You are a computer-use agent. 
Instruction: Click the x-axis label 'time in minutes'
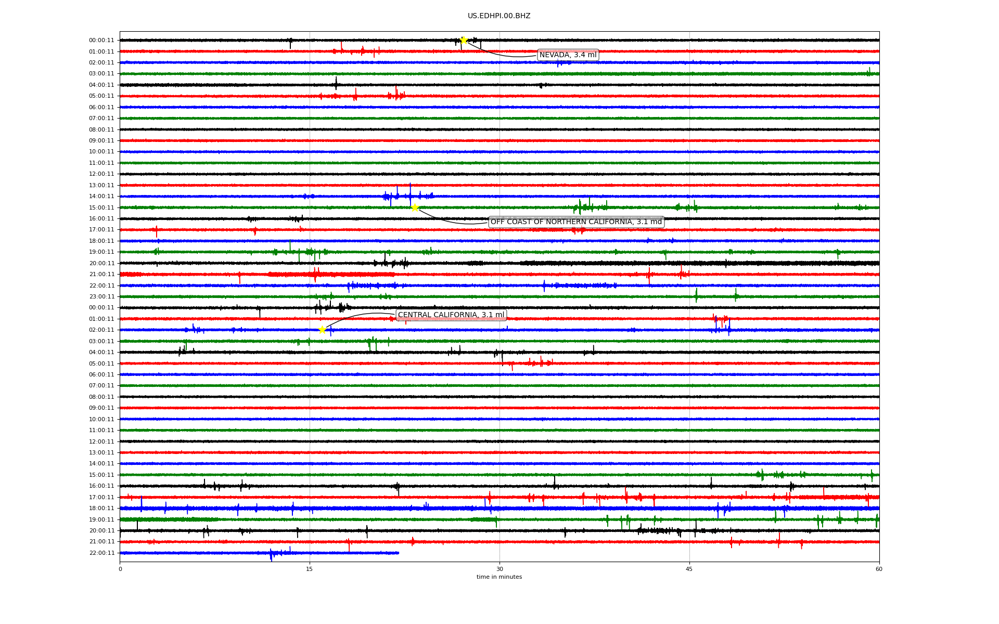click(499, 577)
